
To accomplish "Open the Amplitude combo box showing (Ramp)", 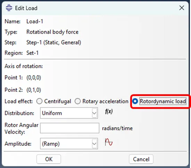I will [x=69, y=143].
